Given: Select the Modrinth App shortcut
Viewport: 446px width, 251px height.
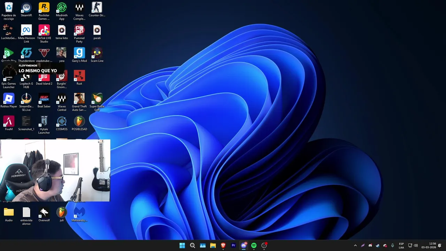Looking at the screenshot, I should (62, 12).
